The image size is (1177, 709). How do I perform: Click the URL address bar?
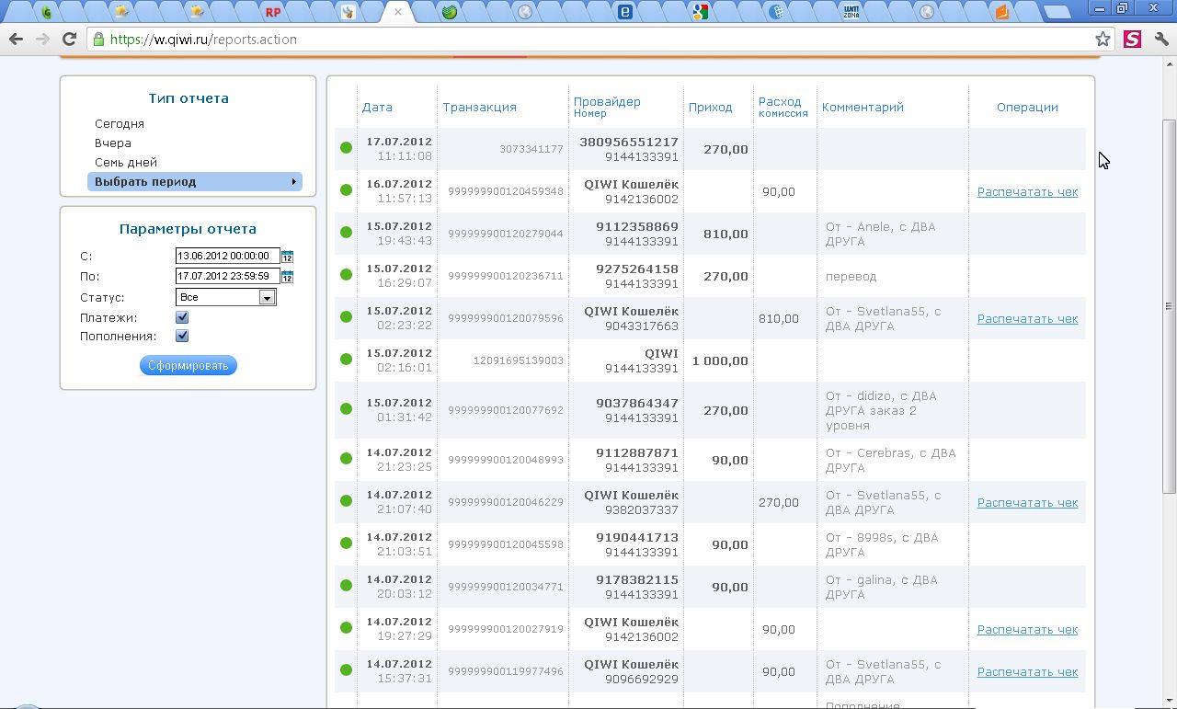pos(598,40)
